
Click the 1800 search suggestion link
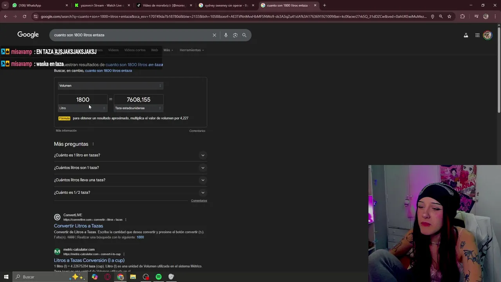tap(140, 237)
